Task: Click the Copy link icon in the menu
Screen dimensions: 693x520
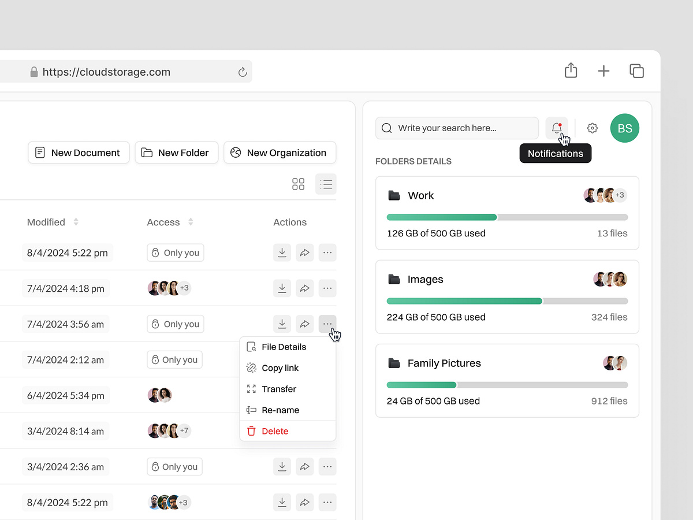Action: 251,367
